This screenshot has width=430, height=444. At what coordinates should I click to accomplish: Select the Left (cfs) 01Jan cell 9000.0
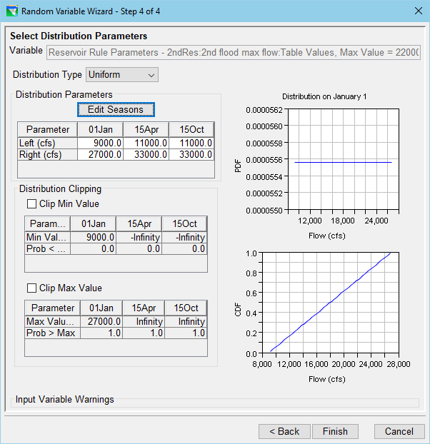point(101,143)
